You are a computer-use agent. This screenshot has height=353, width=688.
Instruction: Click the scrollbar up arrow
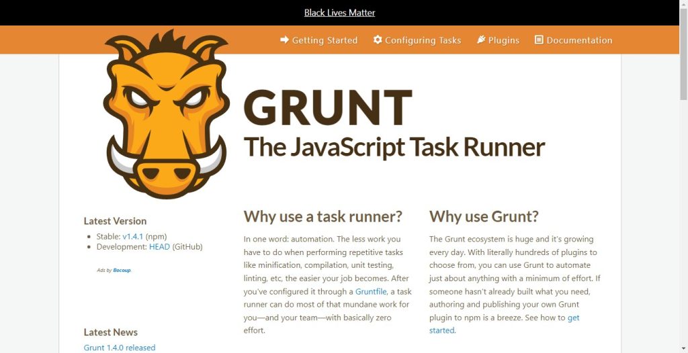coord(683,3)
